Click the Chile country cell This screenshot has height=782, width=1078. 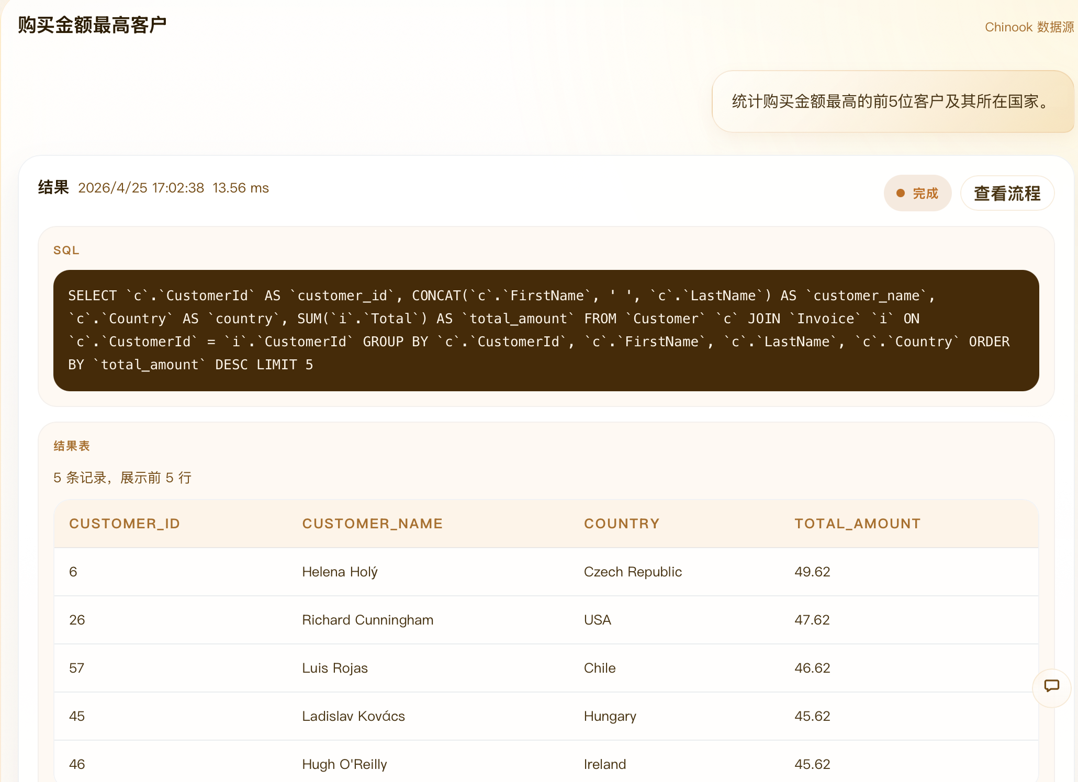(x=600, y=668)
